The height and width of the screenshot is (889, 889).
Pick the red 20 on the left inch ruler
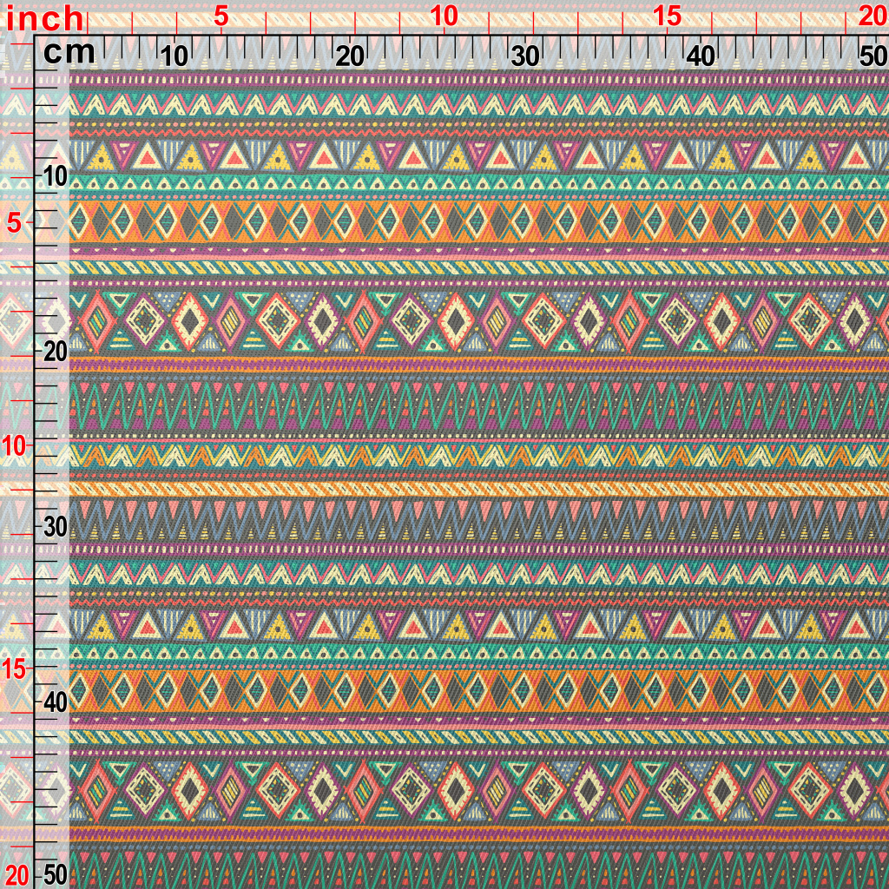[x=16, y=876]
